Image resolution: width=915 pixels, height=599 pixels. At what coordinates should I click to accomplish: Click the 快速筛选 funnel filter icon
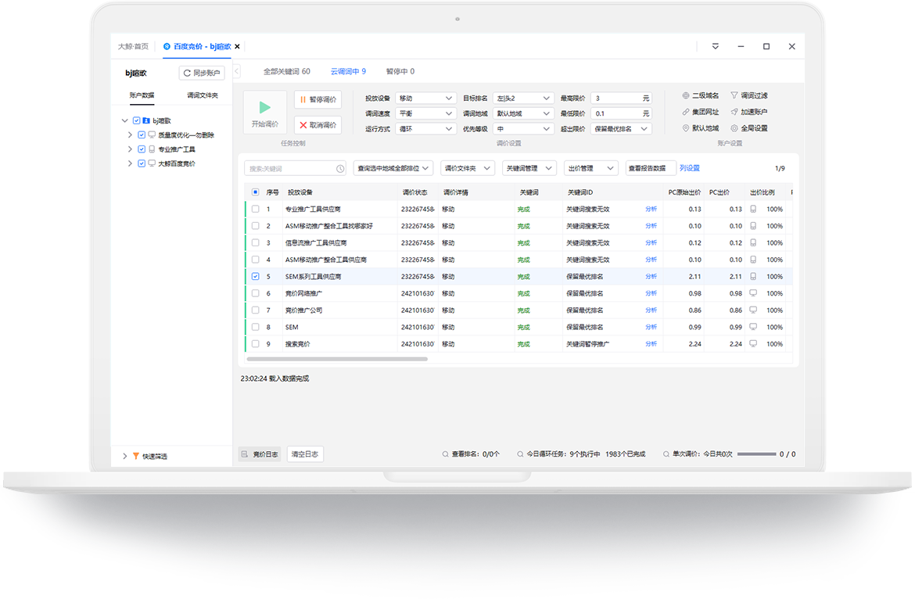pyautogui.click(x=136, y=456)
